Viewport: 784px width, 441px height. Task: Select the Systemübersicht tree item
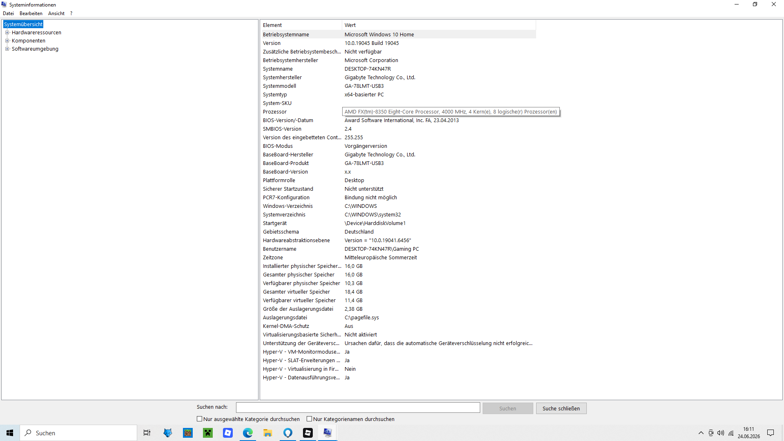coord(23,24)
